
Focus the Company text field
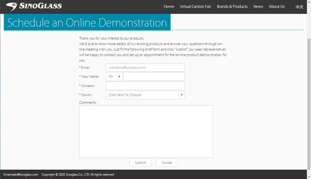click(x=145, y=86)
